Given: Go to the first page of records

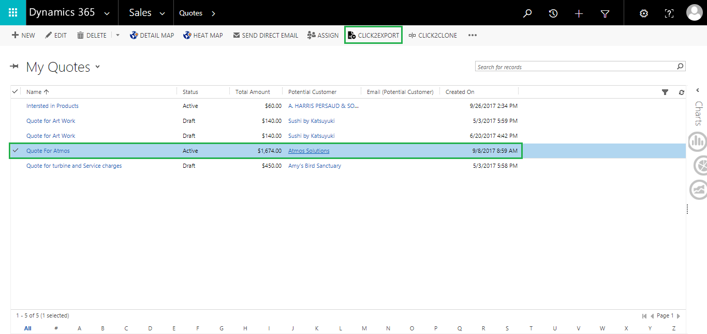Looking at the screenshot, I should pos(644,316).
